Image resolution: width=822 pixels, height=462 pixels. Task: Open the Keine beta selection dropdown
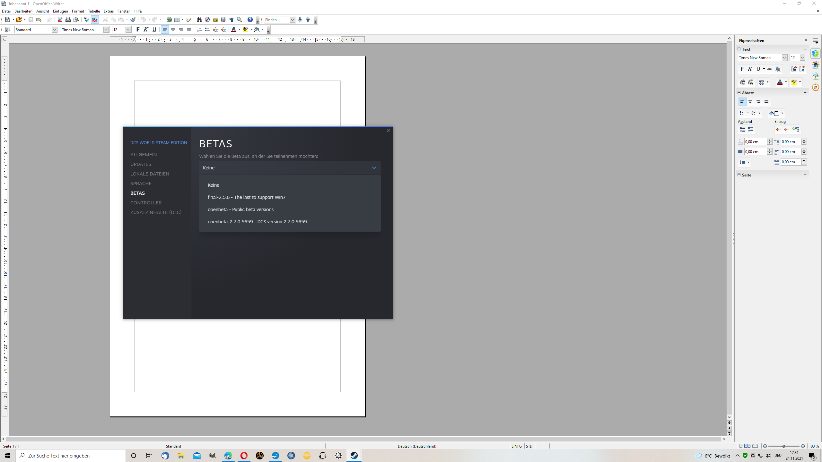290,168
